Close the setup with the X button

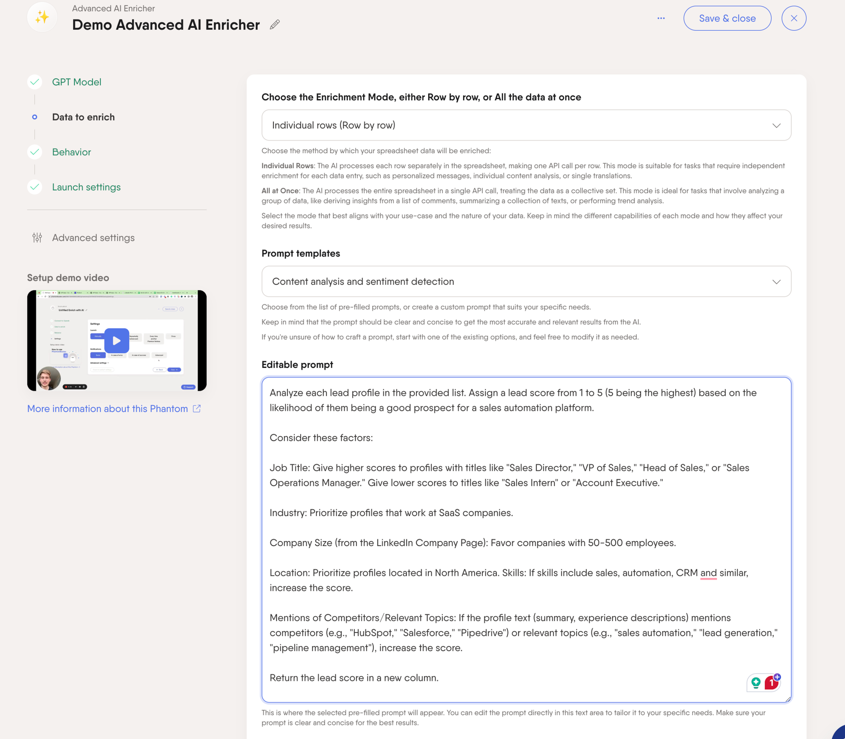[794, 18]
